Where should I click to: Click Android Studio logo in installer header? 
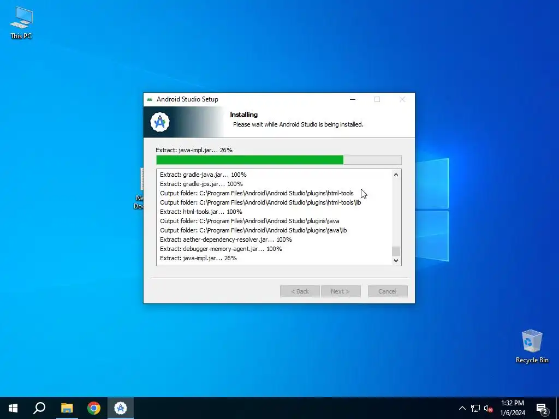click(160, 122)
